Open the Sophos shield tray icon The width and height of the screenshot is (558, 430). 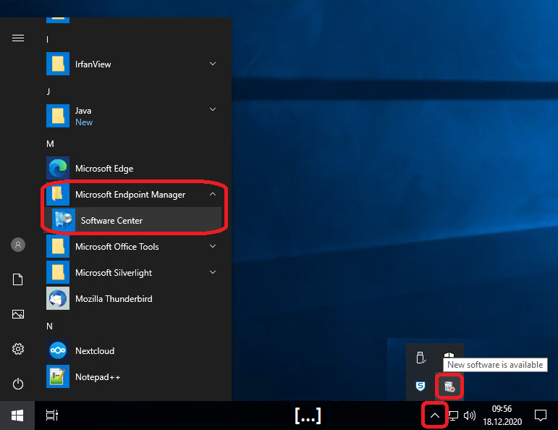coord(420,387)
